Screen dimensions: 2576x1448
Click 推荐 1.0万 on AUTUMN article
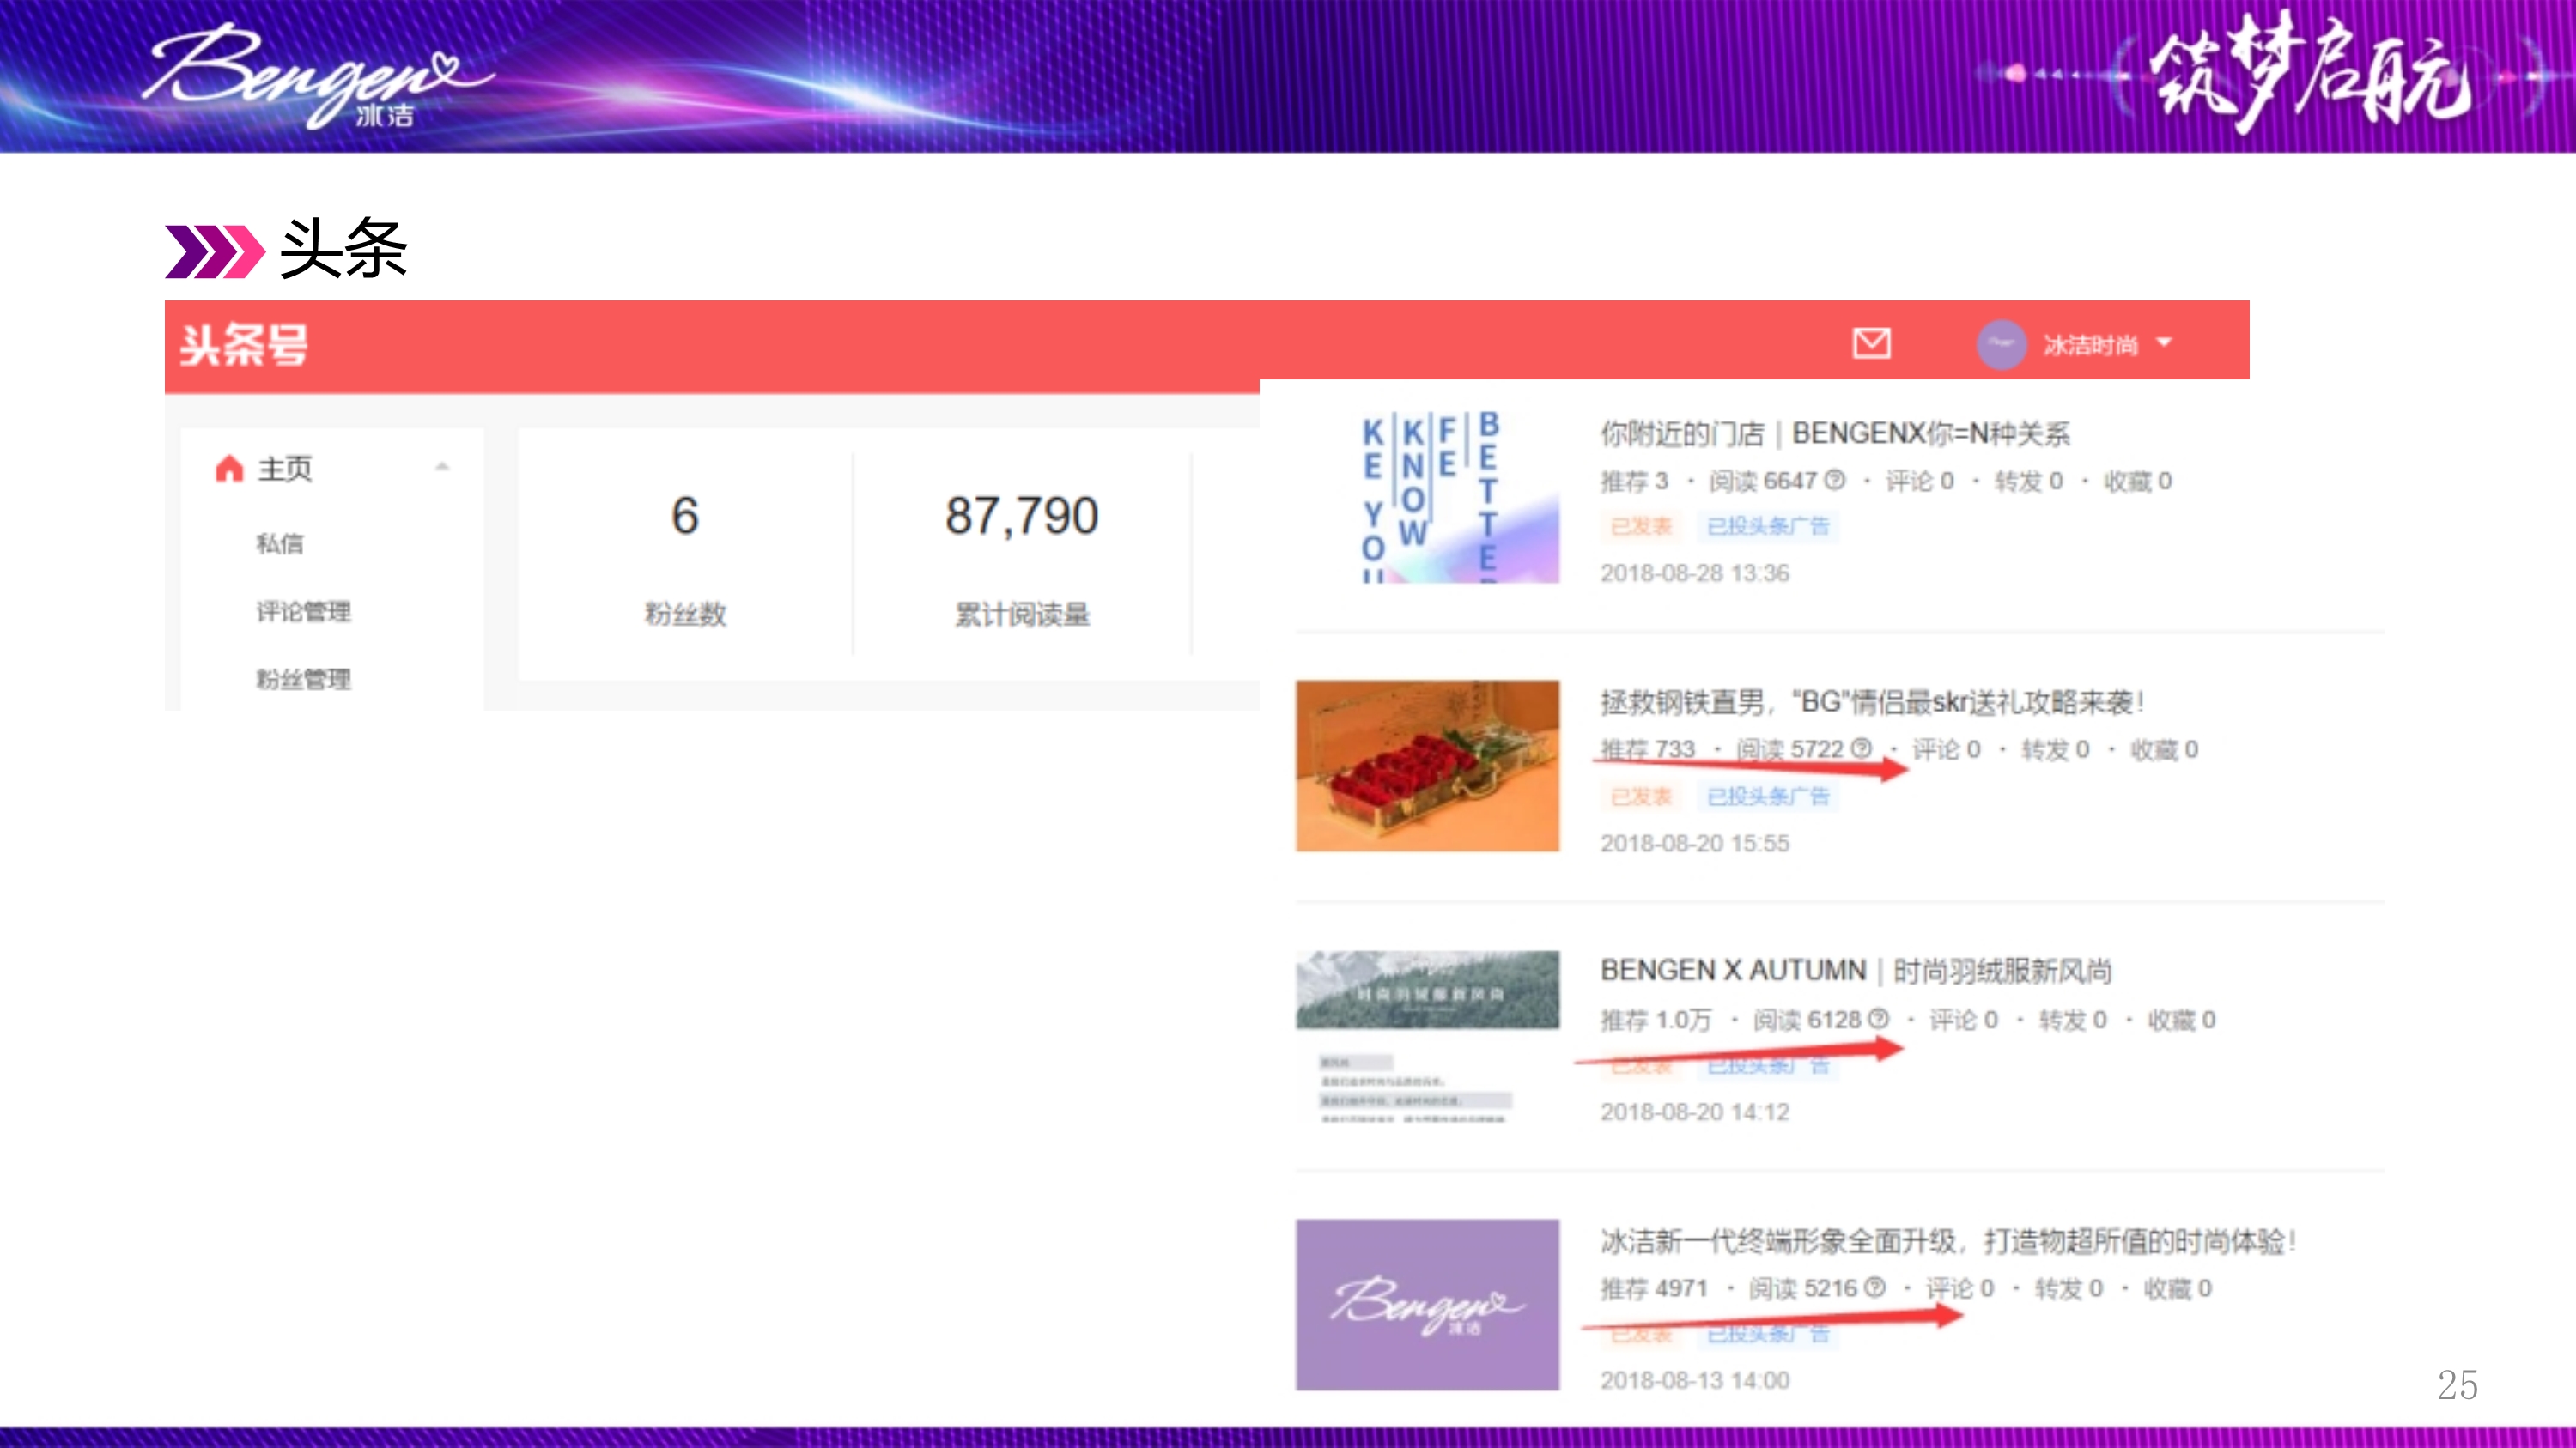coord(1656,1021)
